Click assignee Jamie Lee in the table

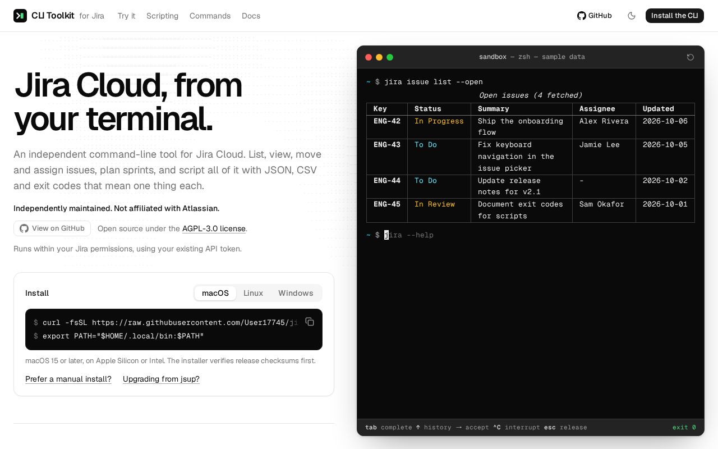pyautogui.click(x=600, y=145)
